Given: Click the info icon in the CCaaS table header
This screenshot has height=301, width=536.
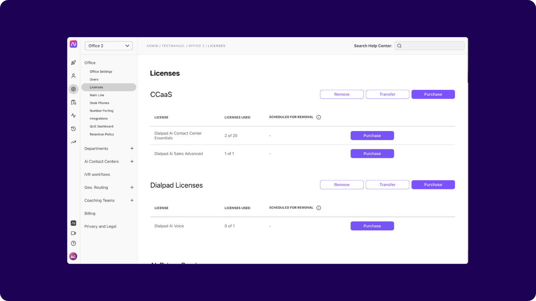Looking at the screenshot, I should [x=319, y=117].
